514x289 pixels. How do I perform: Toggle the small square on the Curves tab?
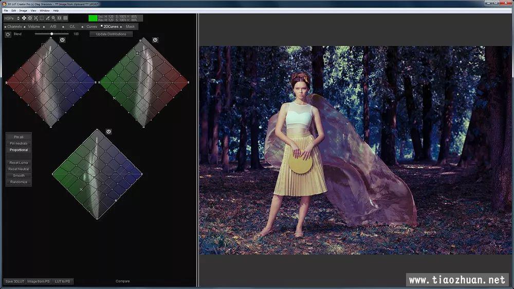click(82, 27)
